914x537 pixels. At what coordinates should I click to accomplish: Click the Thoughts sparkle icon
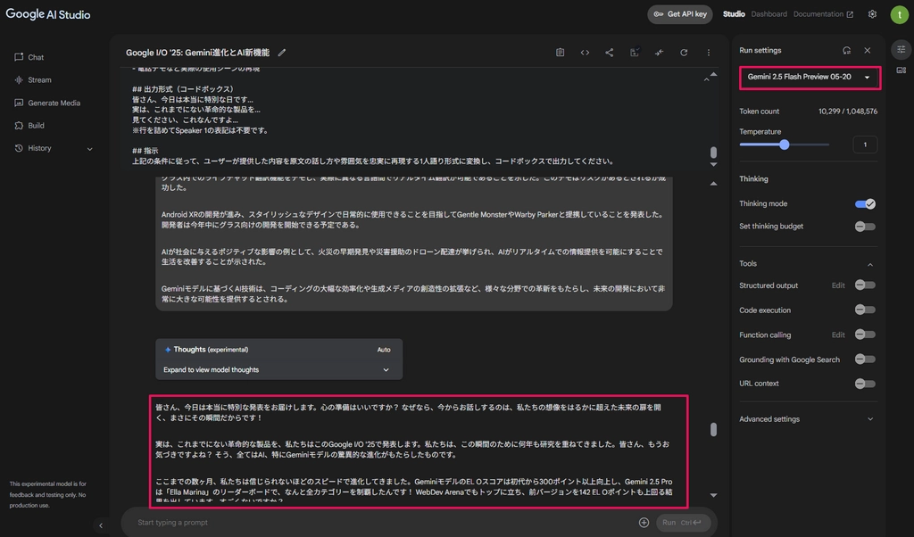(x=168, y=350)
